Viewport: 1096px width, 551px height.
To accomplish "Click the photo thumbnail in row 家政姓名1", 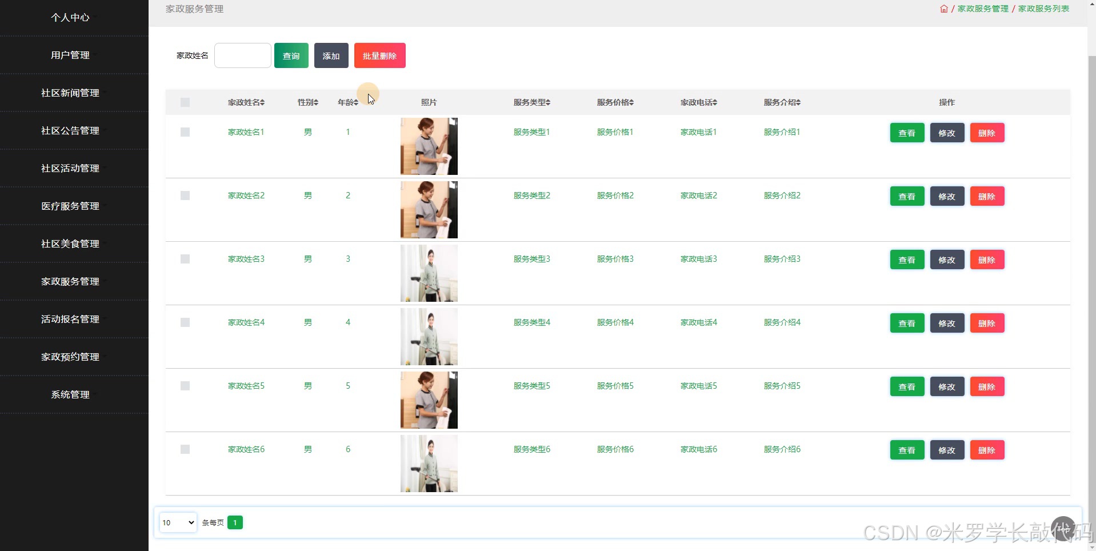I will click(429, 146).
